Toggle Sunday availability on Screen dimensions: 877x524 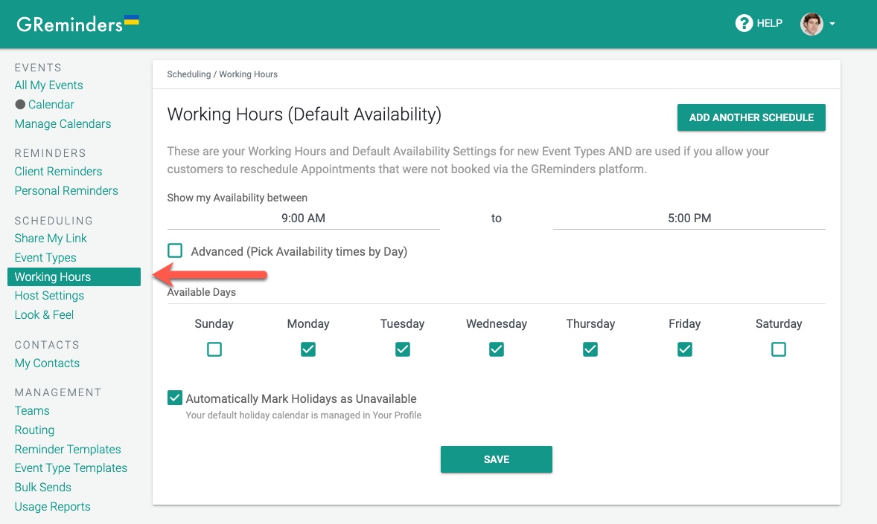point(214,349)
